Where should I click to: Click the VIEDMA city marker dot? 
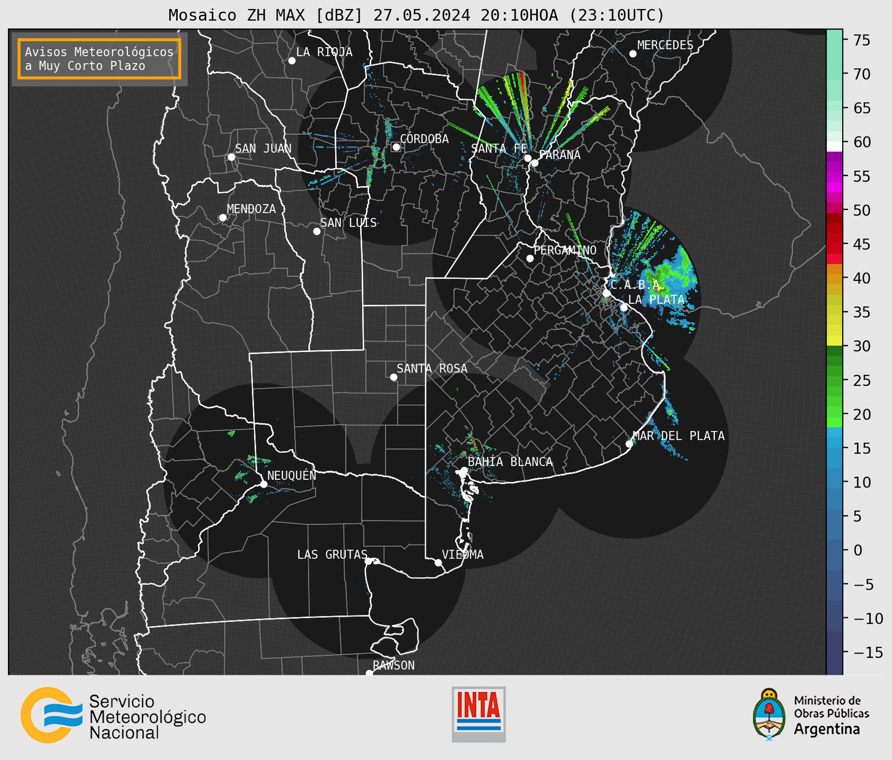point(438,563)
